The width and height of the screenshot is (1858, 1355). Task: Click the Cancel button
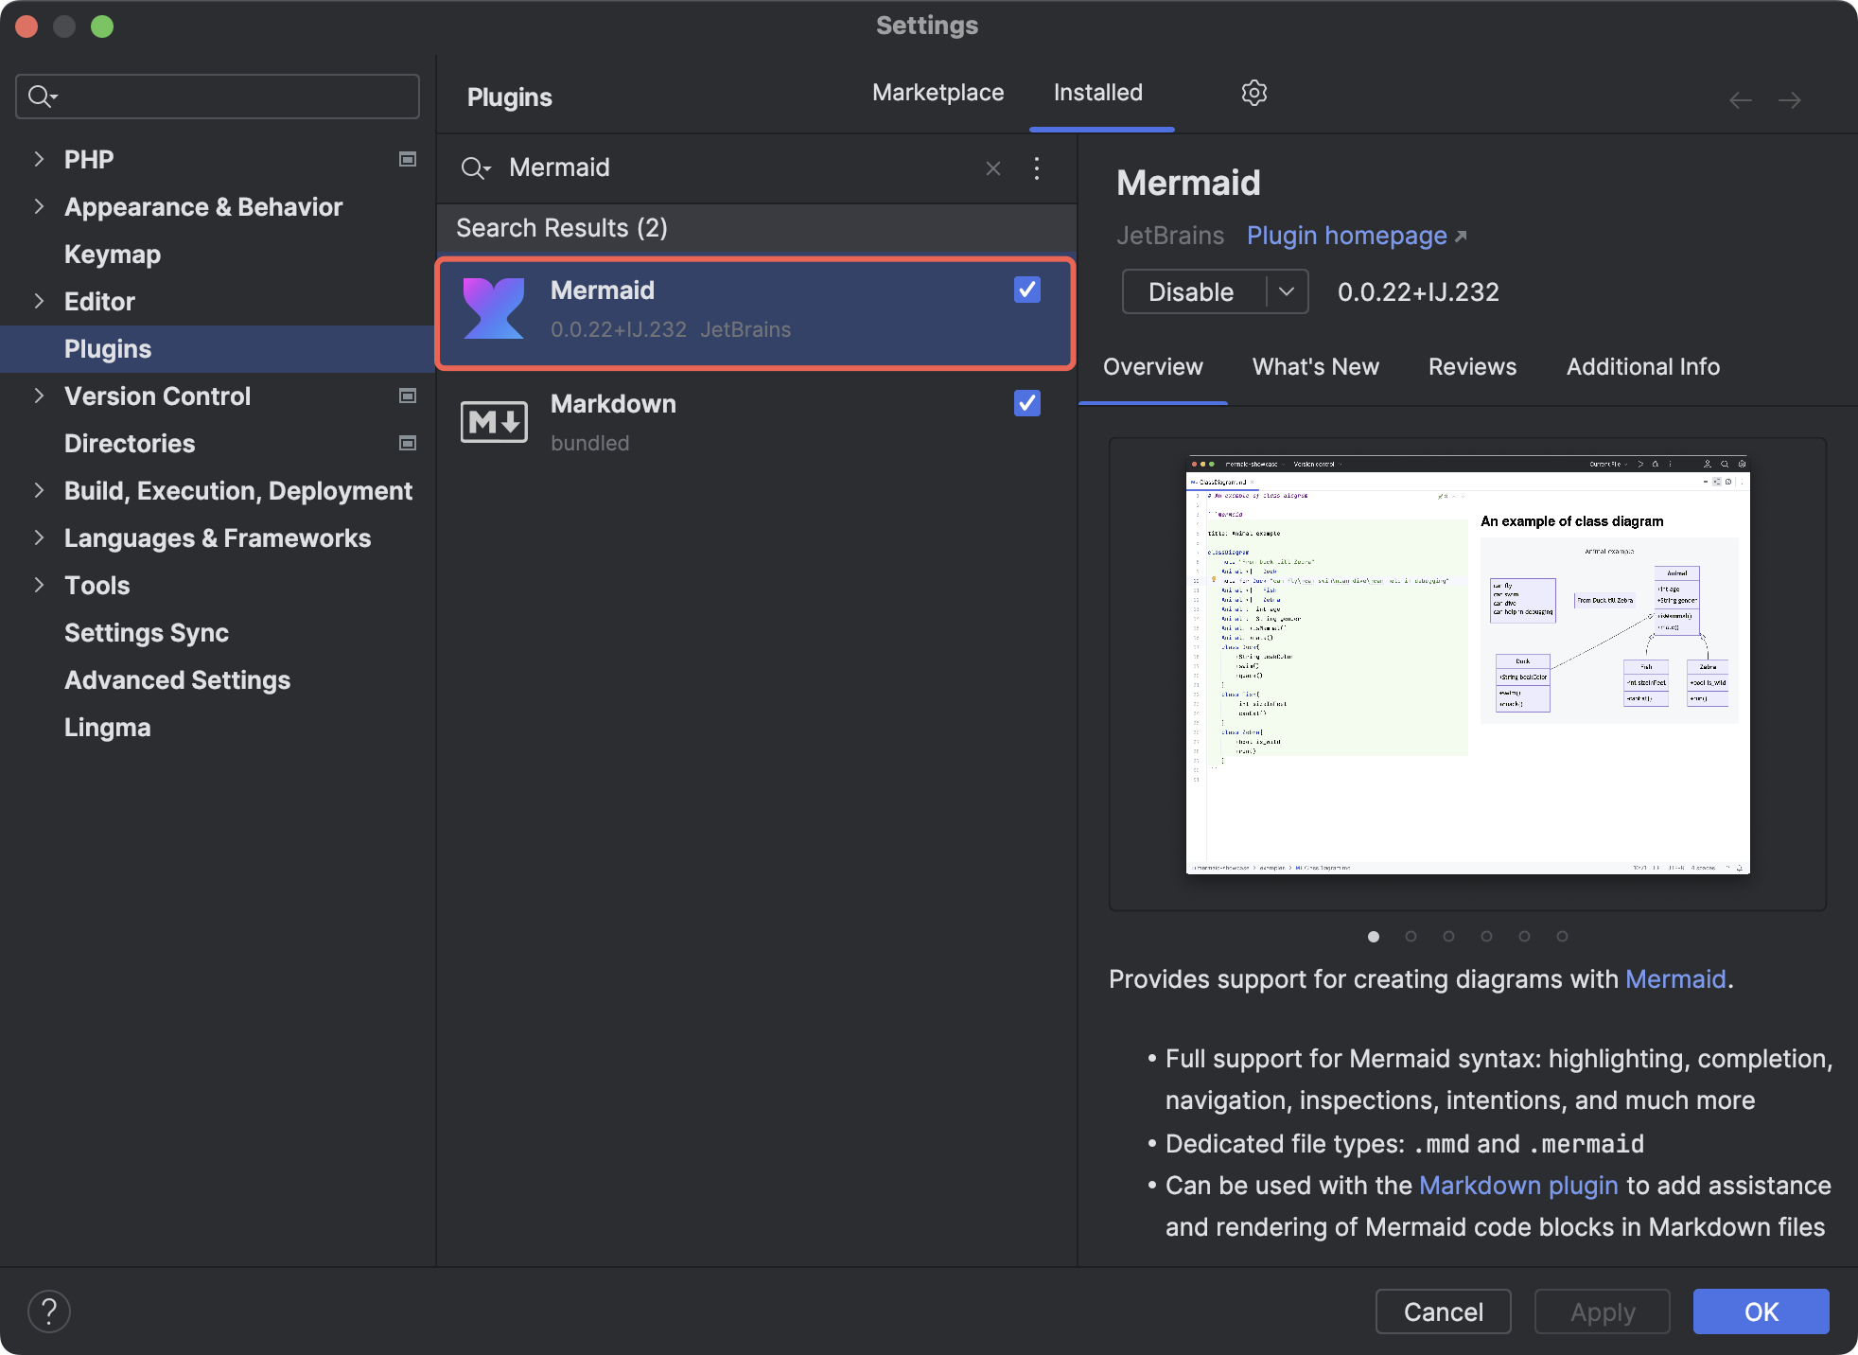[1444, 1311]
